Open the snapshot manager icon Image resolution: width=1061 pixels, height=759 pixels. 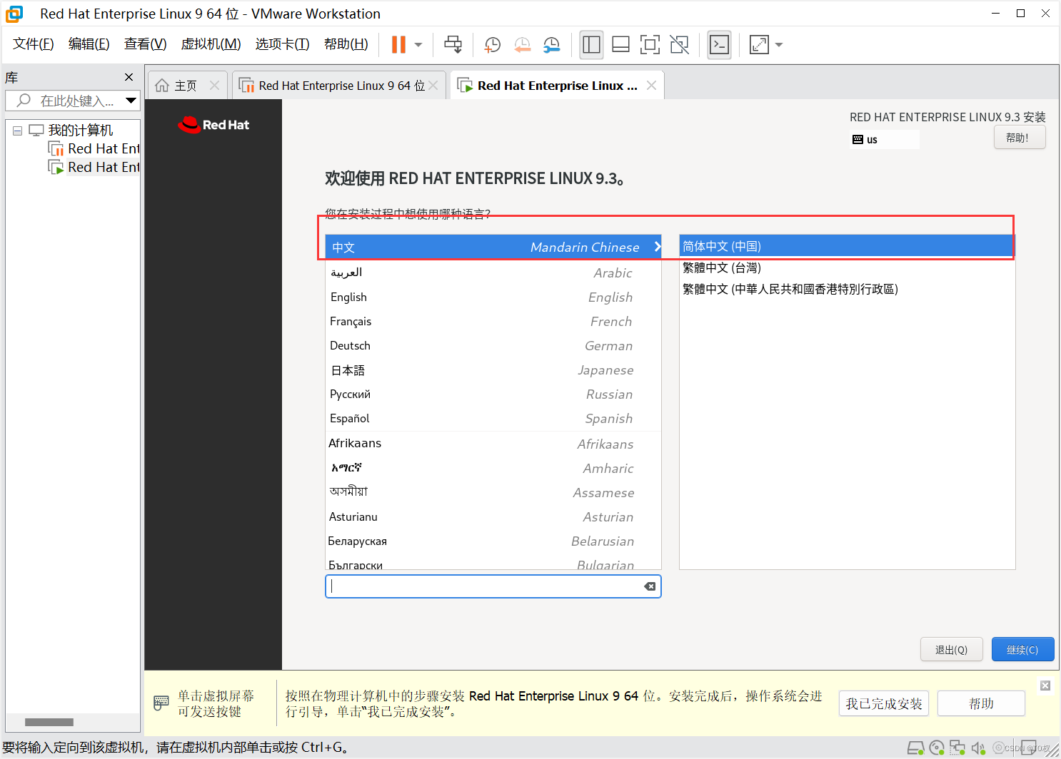551,44
